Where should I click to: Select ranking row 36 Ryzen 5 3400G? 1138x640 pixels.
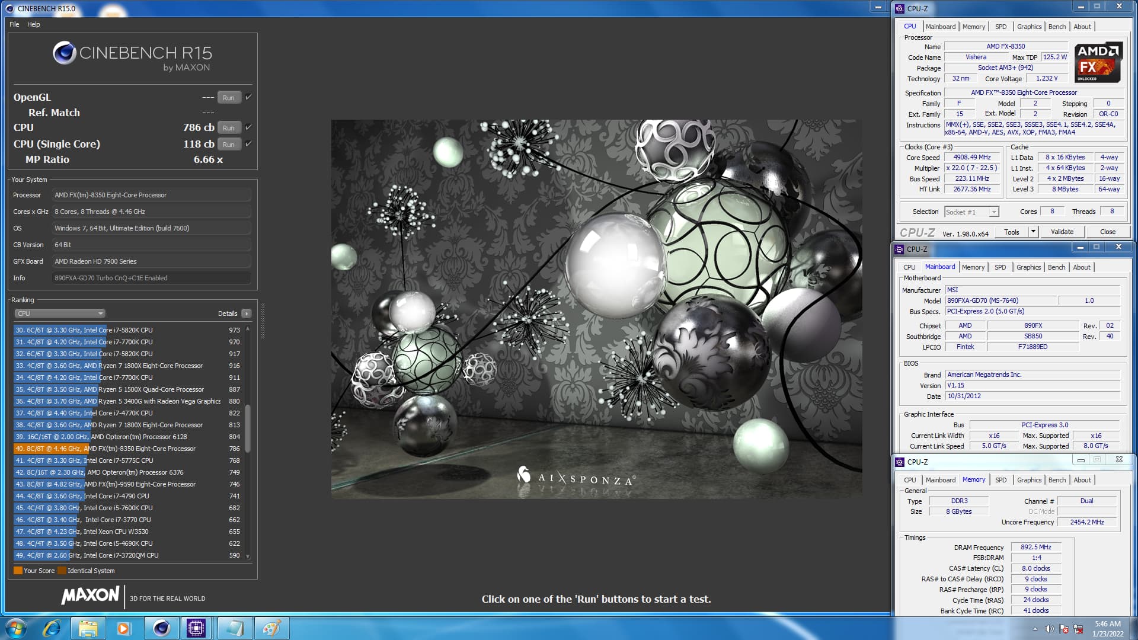(x=127, y=401)
